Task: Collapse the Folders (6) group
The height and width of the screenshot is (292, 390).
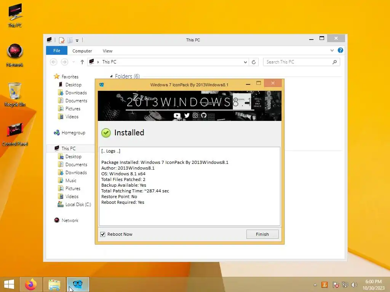Action: tap(111, 76)
